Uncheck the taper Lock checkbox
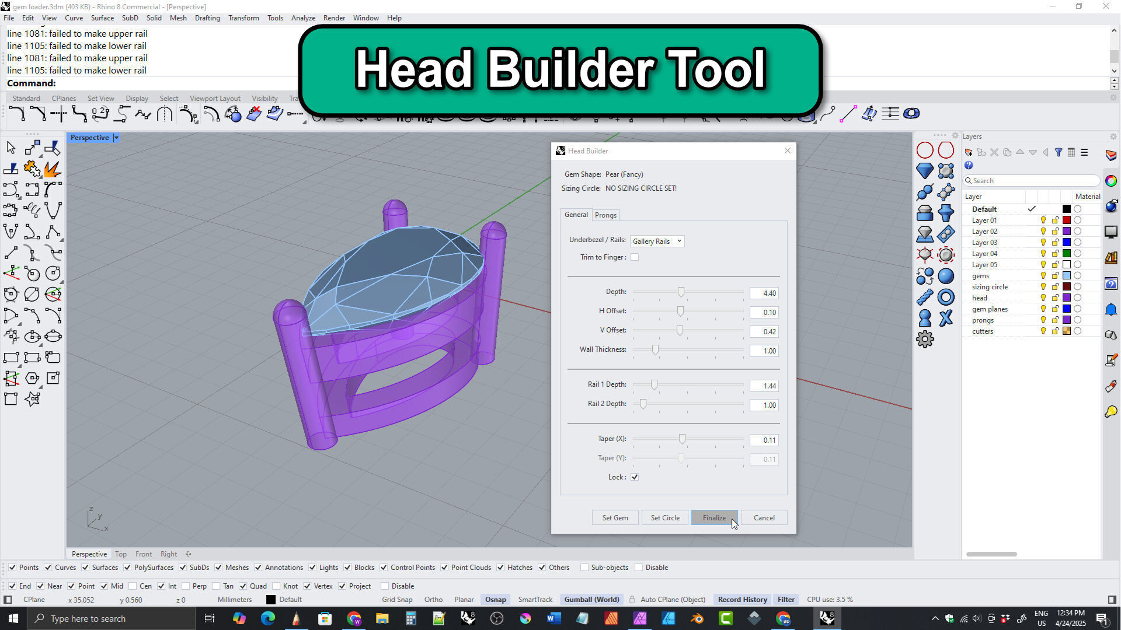The width and height of the screenshot is (1121, 630). coord(635,477)
